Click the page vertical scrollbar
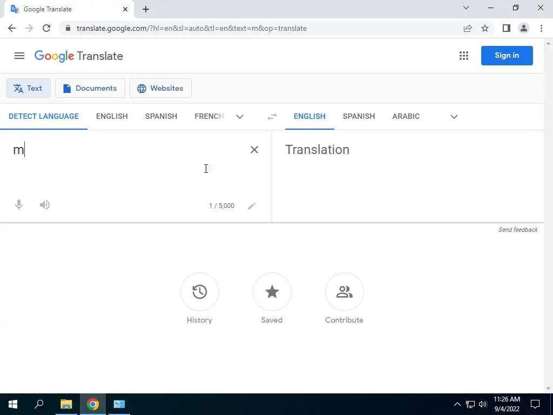 click(x=548, y=216)
